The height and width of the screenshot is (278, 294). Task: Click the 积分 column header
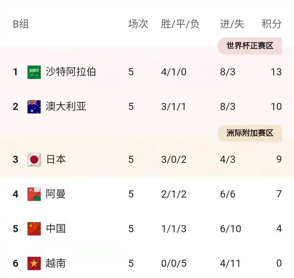click(271, 24)
